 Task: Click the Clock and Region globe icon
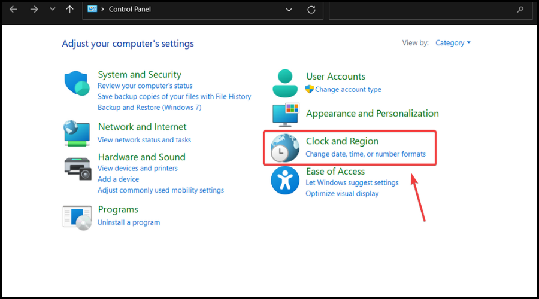click(x=285, y=148)
